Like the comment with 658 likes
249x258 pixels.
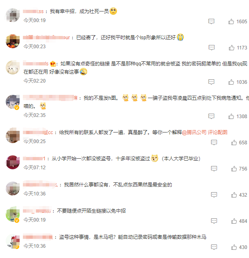pos(234,143)
